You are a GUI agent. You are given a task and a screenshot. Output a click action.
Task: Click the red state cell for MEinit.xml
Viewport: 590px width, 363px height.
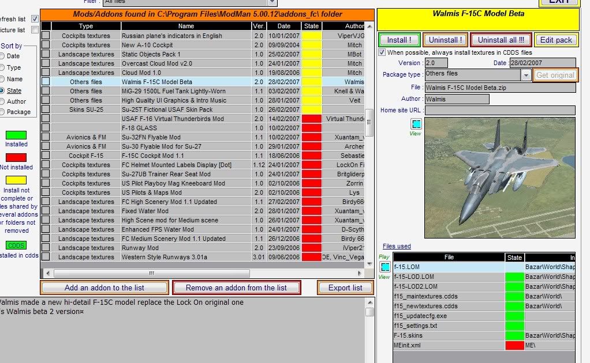(514, 345)
